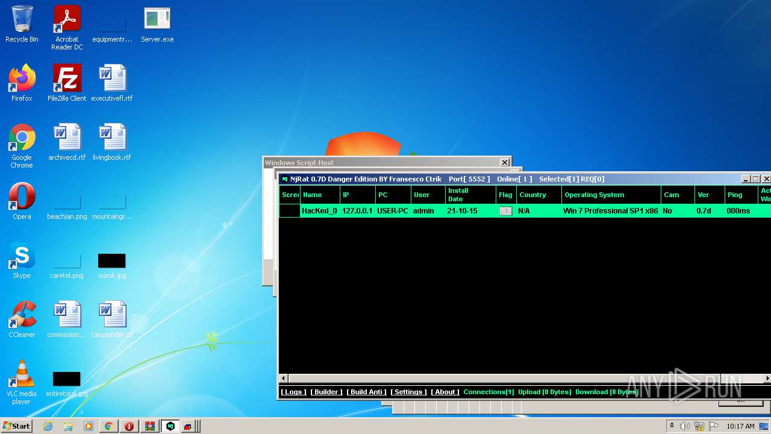Switch to Opera taskbar button
771x434 pixels.
pyautogui.click(x=130, y=426)
